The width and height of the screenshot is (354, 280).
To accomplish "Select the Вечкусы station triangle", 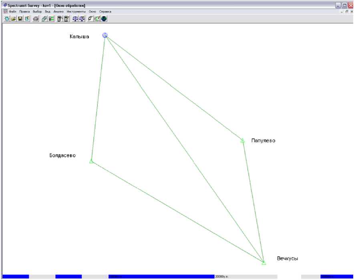I will (263, 263).
